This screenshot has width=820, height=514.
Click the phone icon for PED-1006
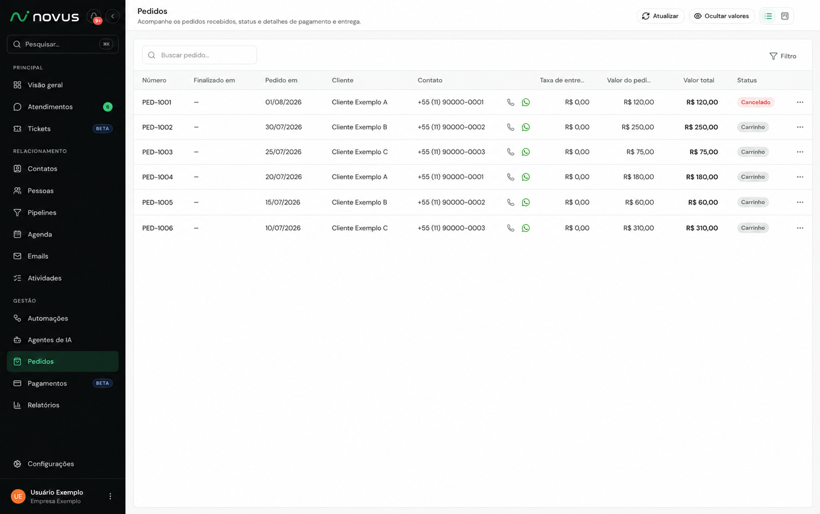(x=510, y=228)
